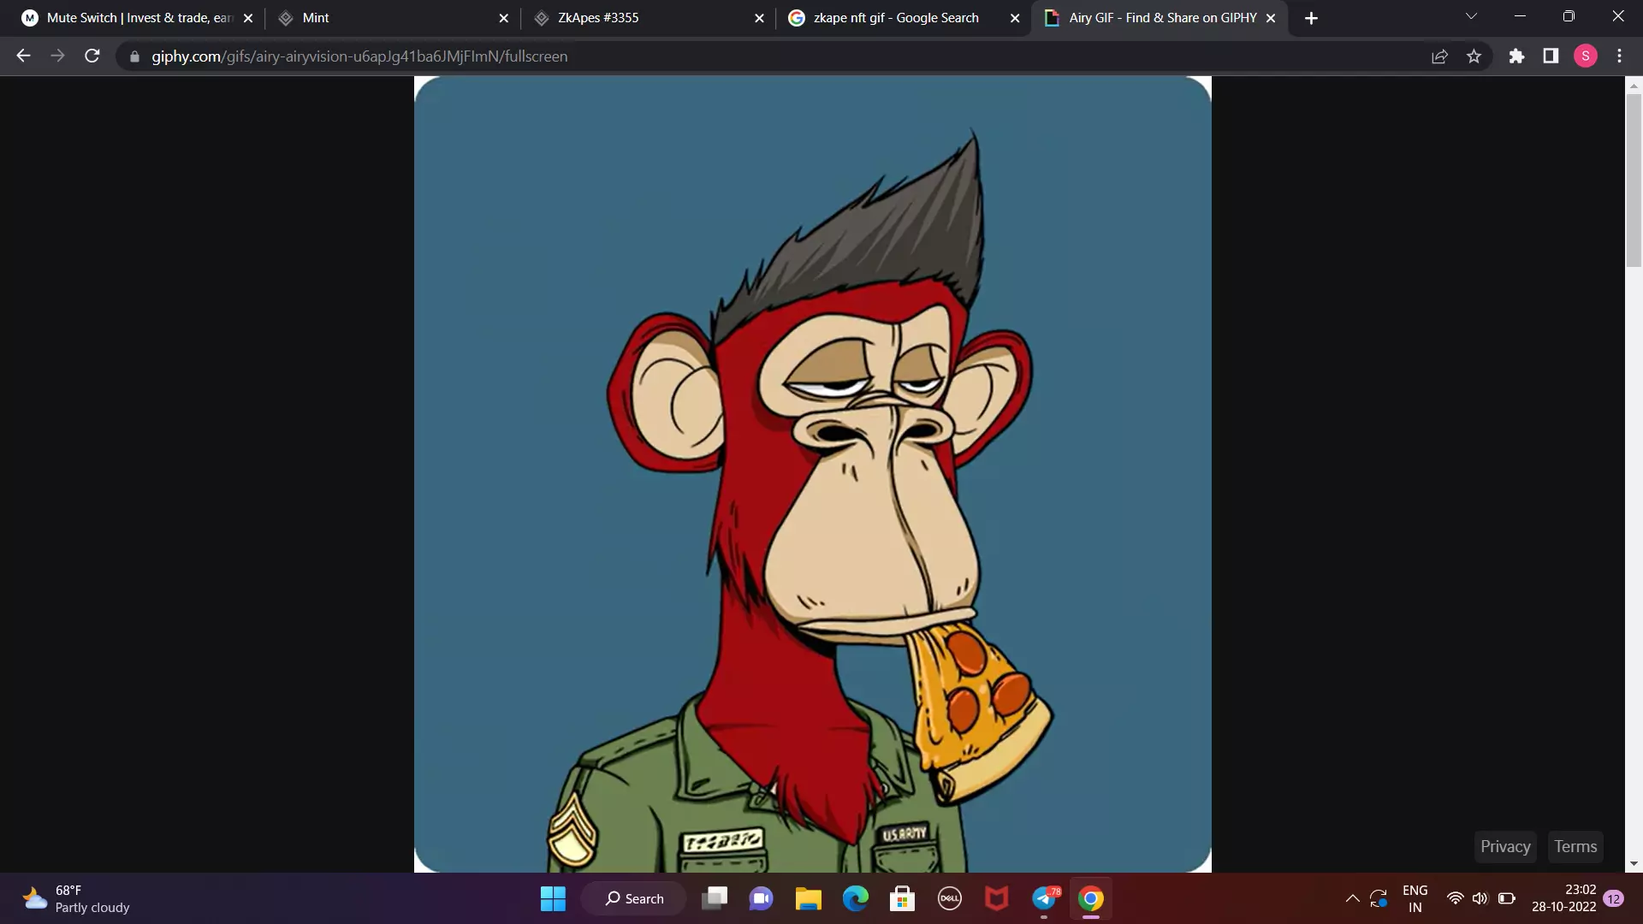Click the vertical page scrollbar thumb

(x=1634, y=180)
